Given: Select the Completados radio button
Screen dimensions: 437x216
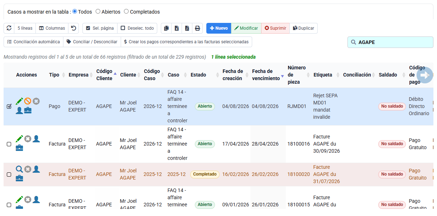Looking at the screenshot, I should [126, 11].
